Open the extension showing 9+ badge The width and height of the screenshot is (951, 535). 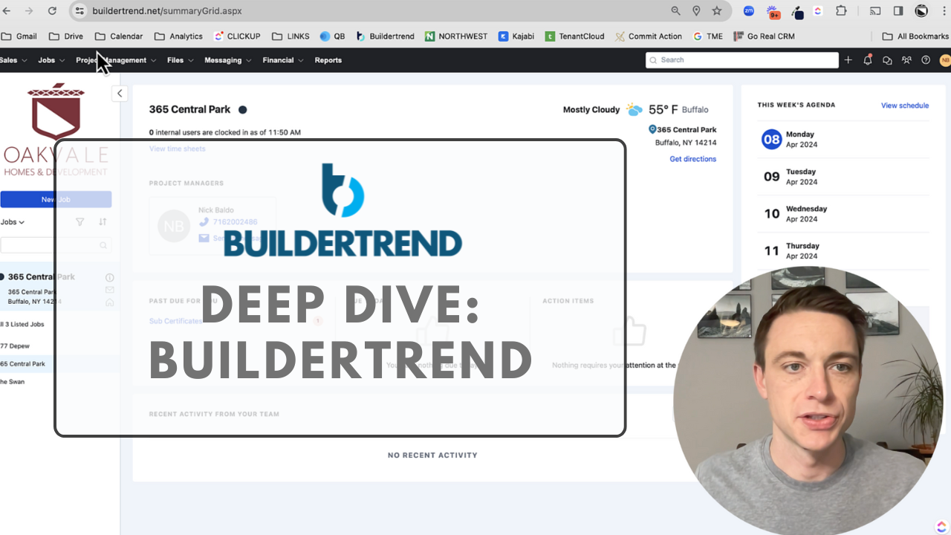point(773,12)
